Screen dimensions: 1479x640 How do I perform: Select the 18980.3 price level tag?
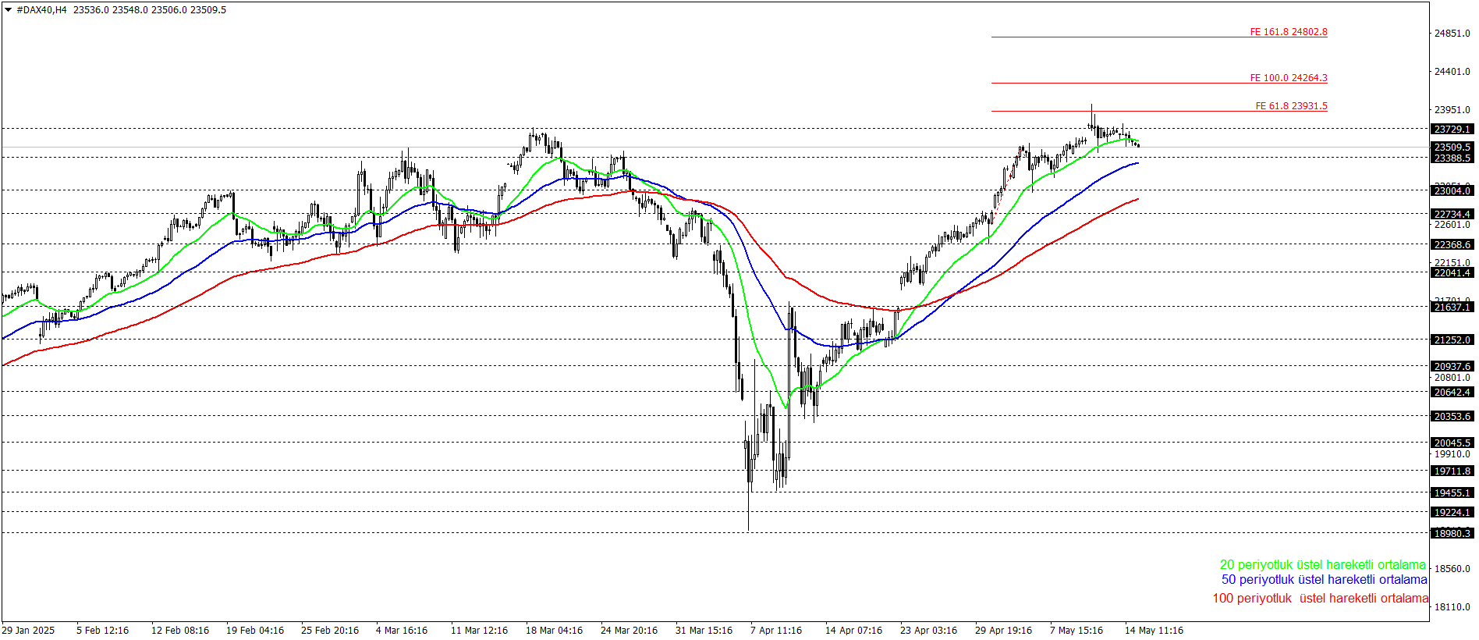[x=1452, y=534]
